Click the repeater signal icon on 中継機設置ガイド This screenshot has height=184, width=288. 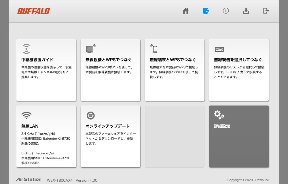pyautogui.click(x=26, y=49)
